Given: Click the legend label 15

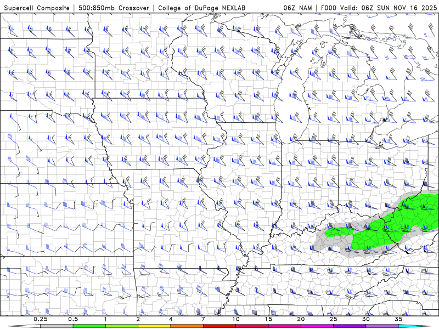Looking at the screenshot, I should (x=268, y=319).
